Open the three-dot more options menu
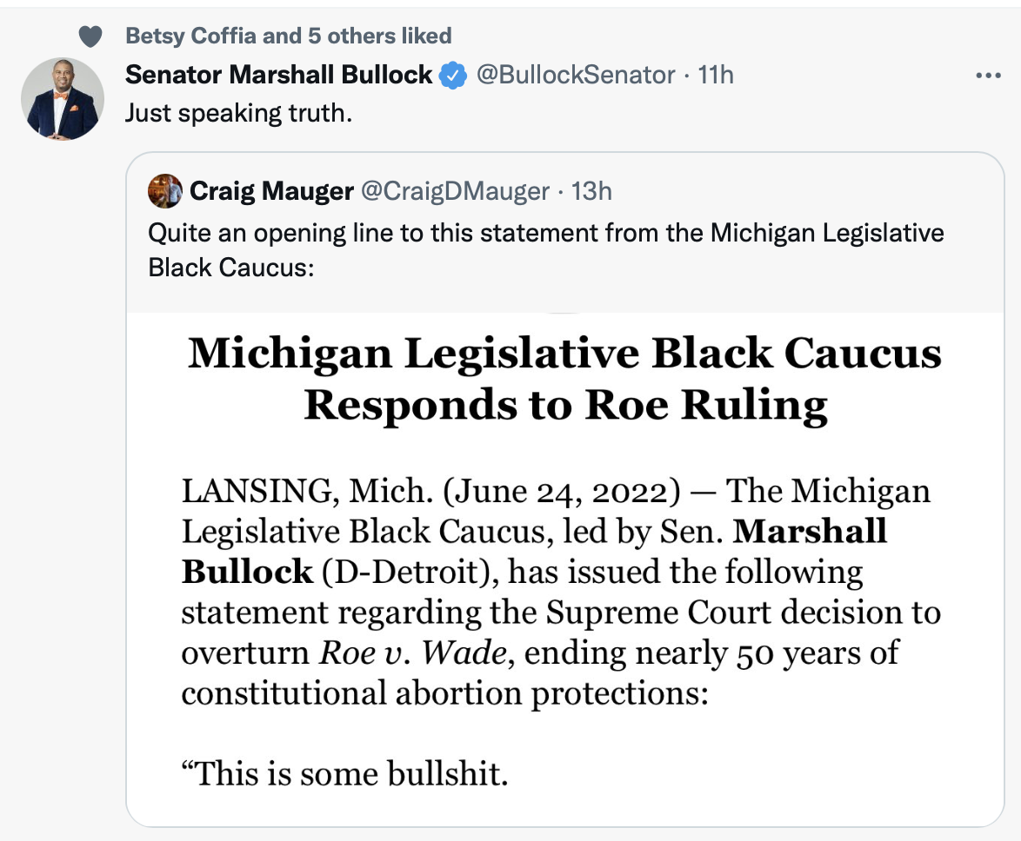The width and height of the screenshot is (1021, 841). point(989,76)
